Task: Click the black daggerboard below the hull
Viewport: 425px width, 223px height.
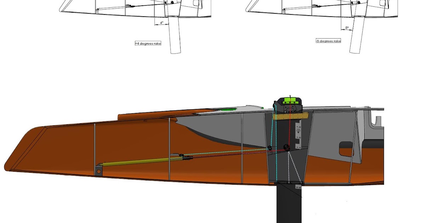Action: (289, 205)
